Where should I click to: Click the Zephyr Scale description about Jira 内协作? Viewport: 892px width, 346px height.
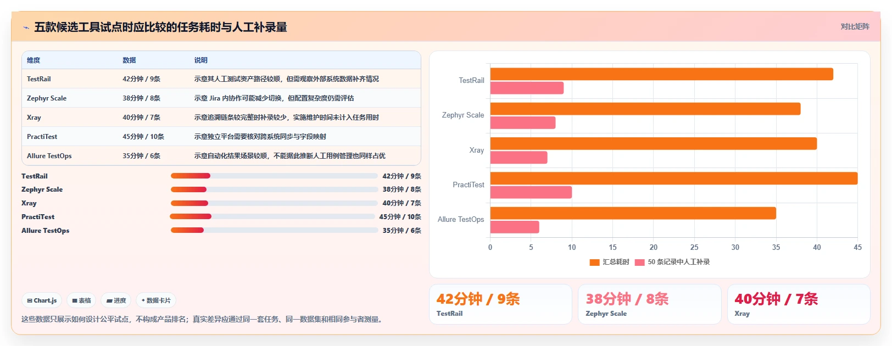pyautogui.click(x=274, y=98)
